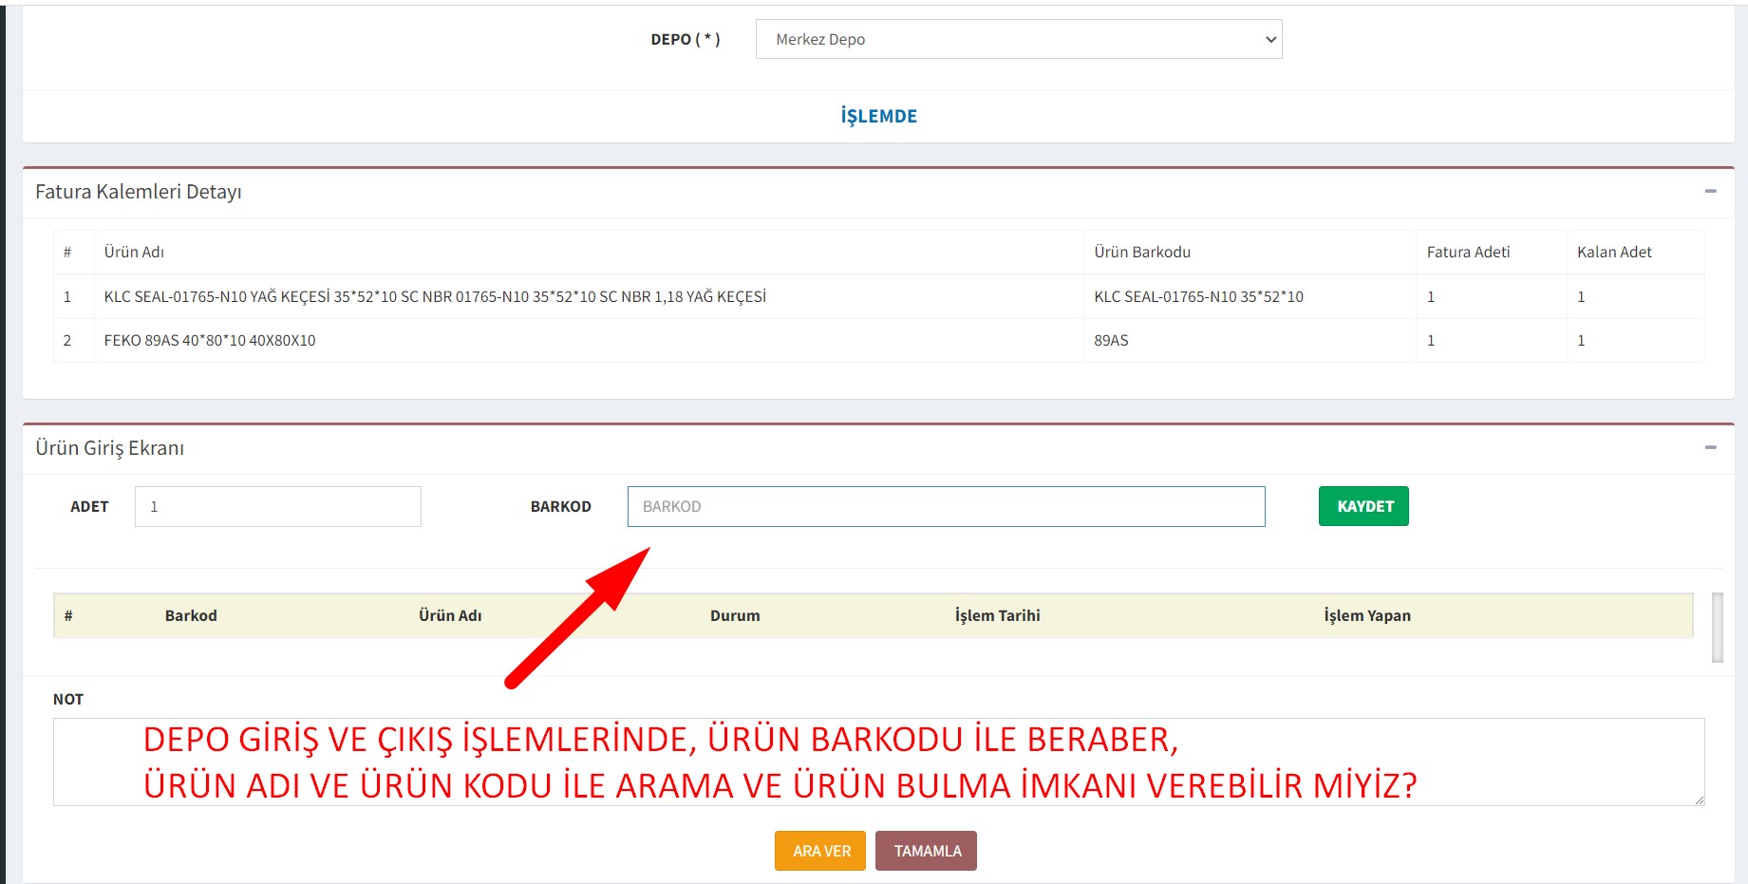
Task: Click the İŞLEMDE status heading
Action: click(x=878, y=117)
